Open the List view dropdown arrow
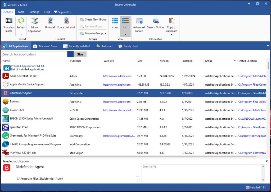Image resolution: width=271 pixels, height=192 pixels. pyautogui.click(x=125, y=34)
